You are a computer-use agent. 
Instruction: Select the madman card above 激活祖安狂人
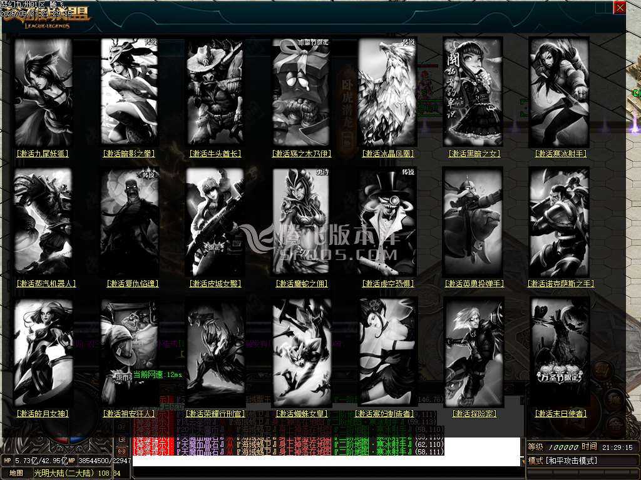point(130,353)
